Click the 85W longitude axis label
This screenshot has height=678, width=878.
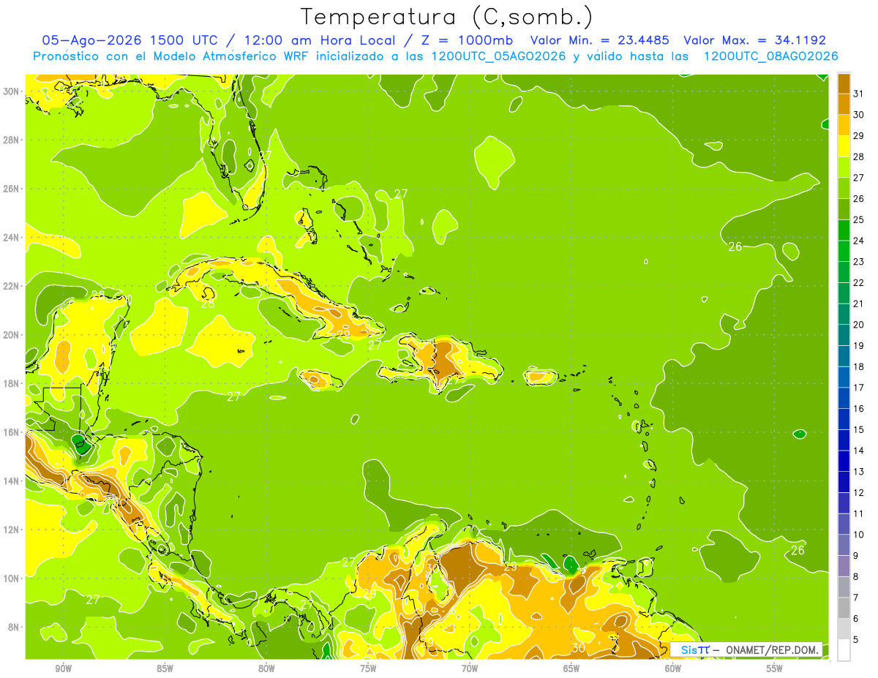click(165, 668)
